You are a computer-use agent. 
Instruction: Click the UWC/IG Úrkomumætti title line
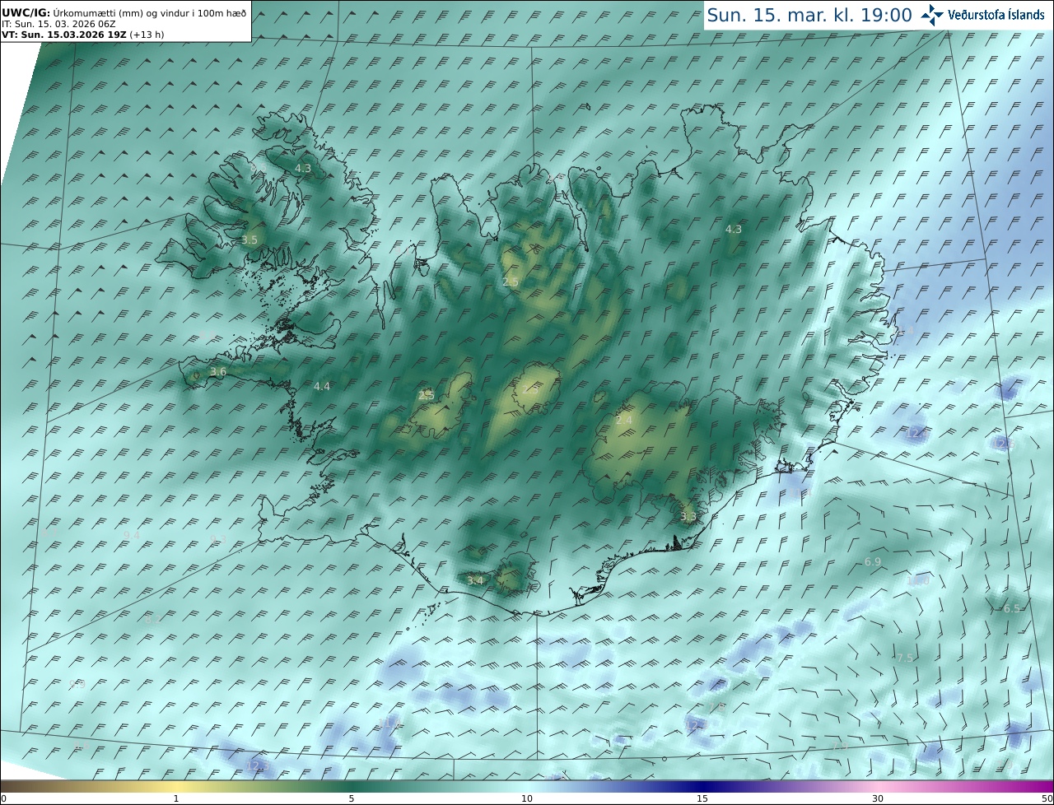pyautogui.click(x=124, y=13)
